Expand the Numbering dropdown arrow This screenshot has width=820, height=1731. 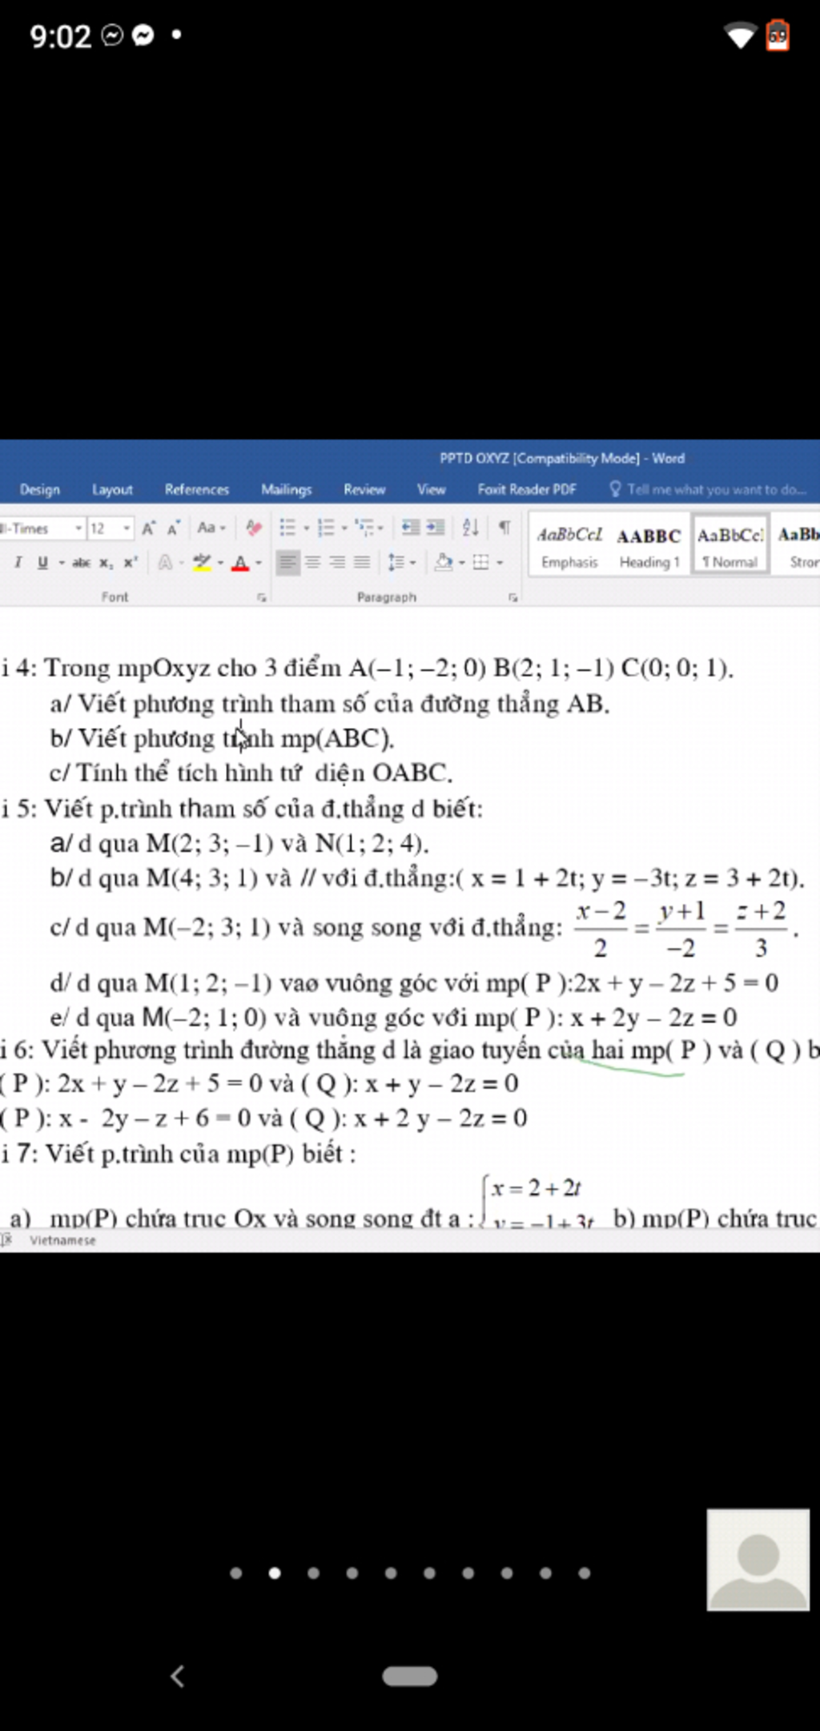click(x=344, y=528)
